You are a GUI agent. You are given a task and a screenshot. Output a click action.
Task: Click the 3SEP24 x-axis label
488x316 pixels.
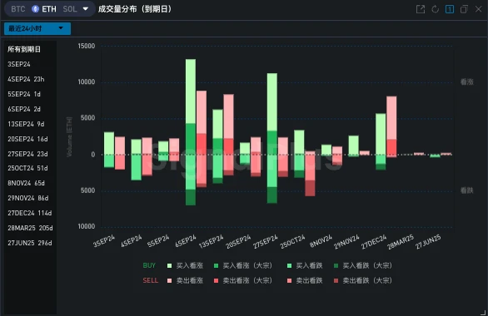click(104, 241)
